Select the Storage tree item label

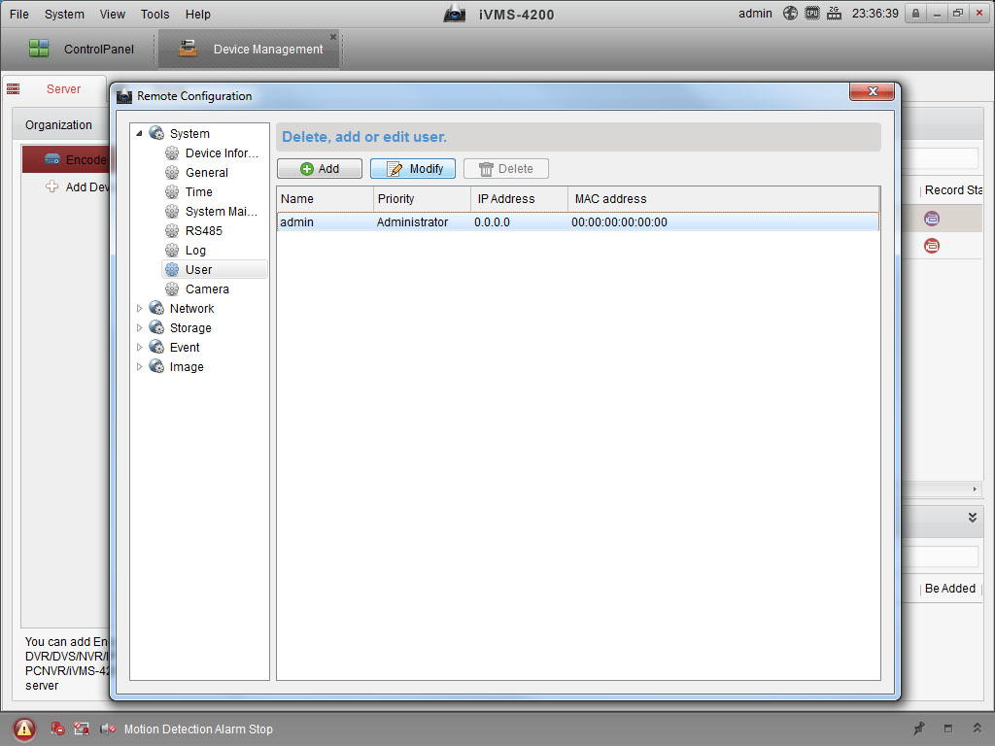pyautogui.click(x=190, y=328)
